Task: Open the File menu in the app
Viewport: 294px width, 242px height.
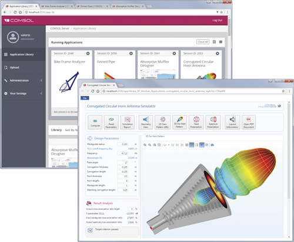Action: click(85, 98)
